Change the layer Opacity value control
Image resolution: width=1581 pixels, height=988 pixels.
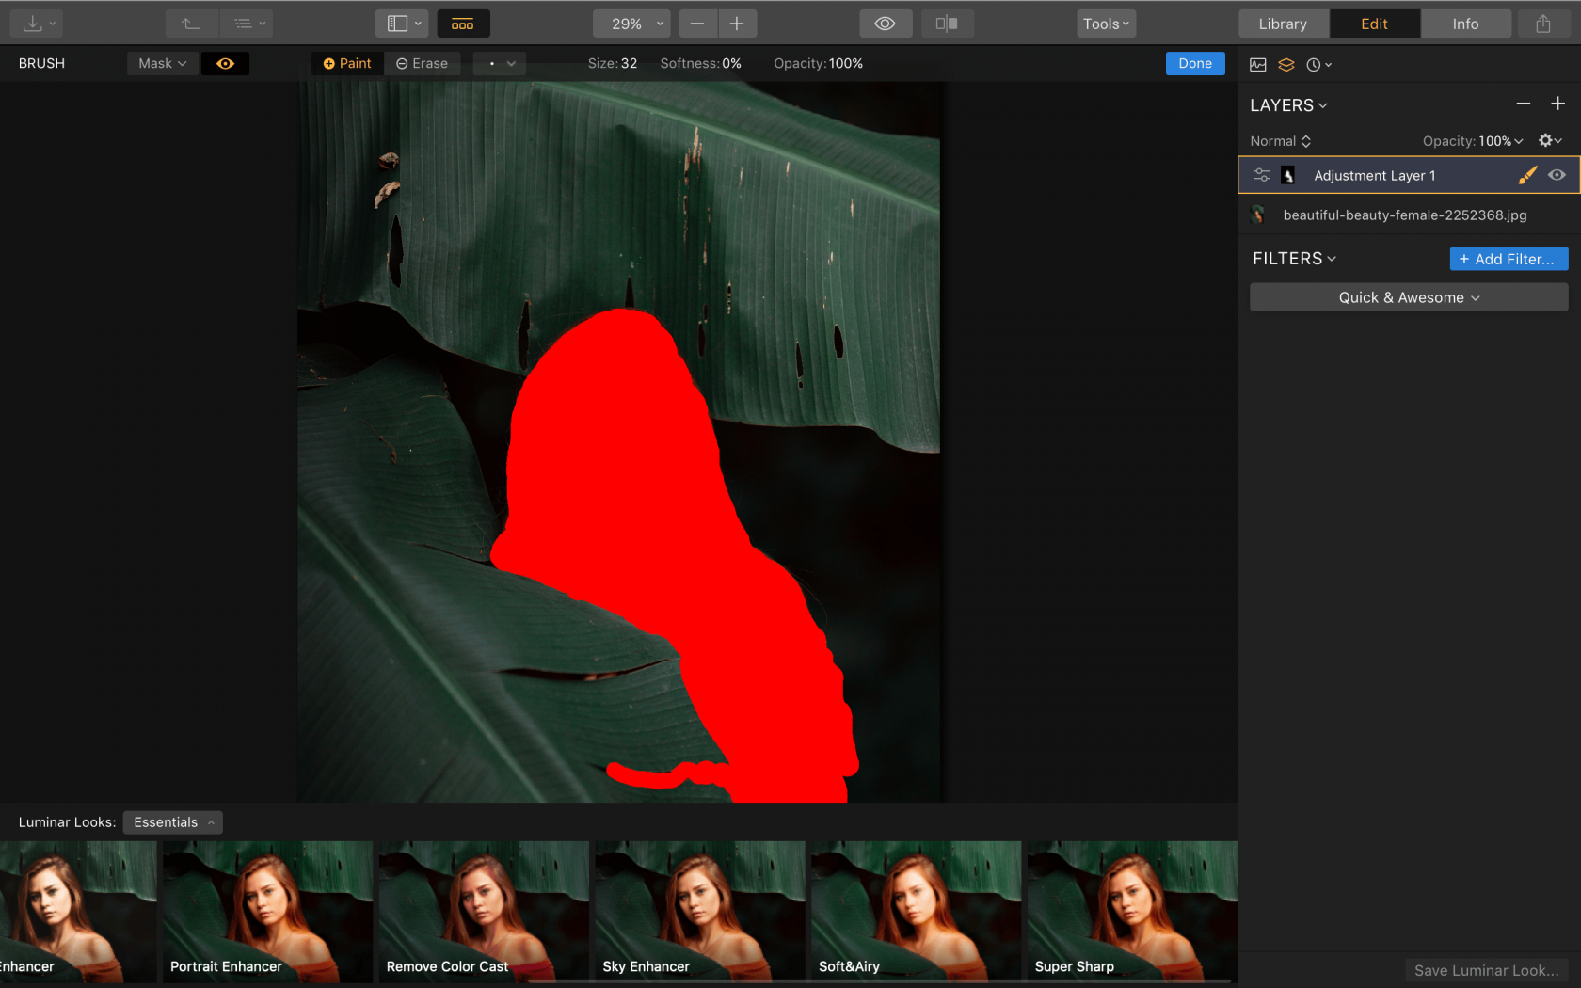(1472, 140)
